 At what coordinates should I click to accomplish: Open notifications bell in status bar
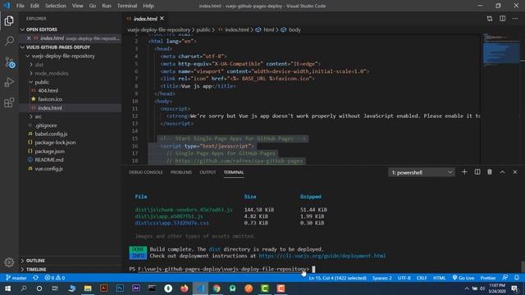[x=517, y=278]
